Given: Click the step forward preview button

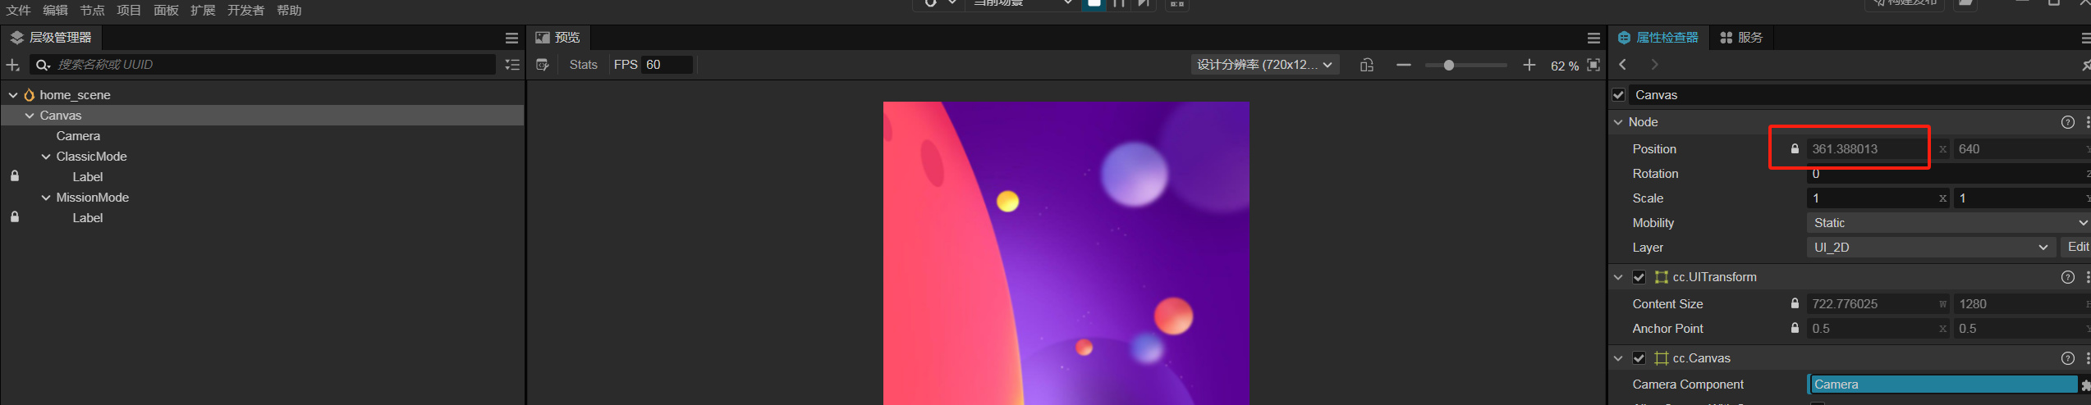Looking at the screenshot, I should pyautogui.click(x=1143, y=3).
